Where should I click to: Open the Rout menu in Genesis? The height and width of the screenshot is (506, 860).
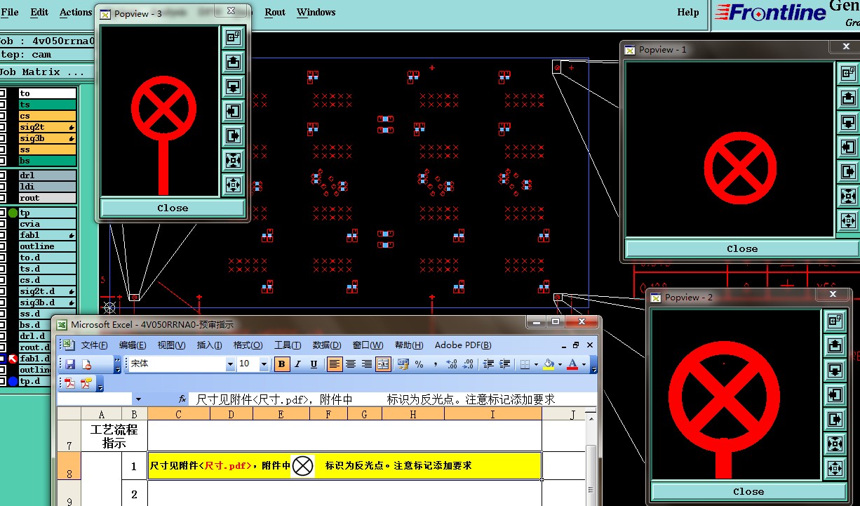click(x=275, y=12)
